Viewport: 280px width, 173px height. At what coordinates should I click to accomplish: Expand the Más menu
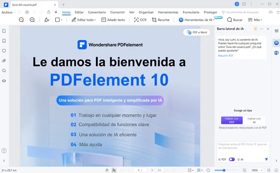pos(255,20)
